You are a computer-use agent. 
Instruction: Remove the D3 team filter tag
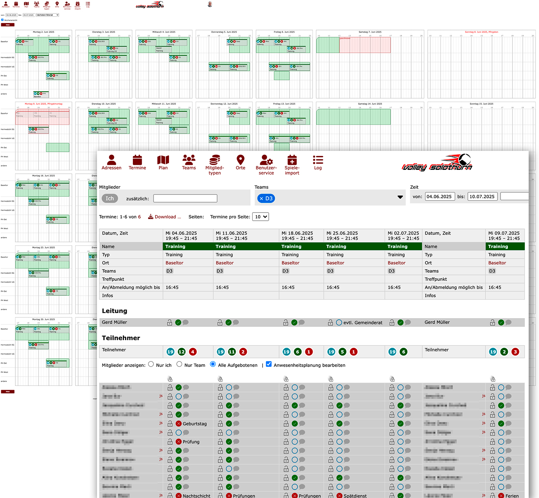coord(261,198)
